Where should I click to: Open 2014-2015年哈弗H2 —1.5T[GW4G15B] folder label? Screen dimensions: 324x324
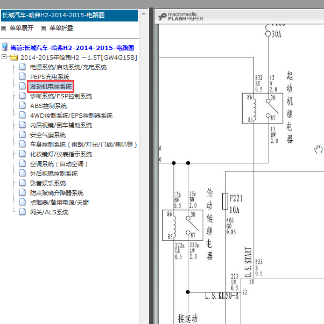pos(79,57)
